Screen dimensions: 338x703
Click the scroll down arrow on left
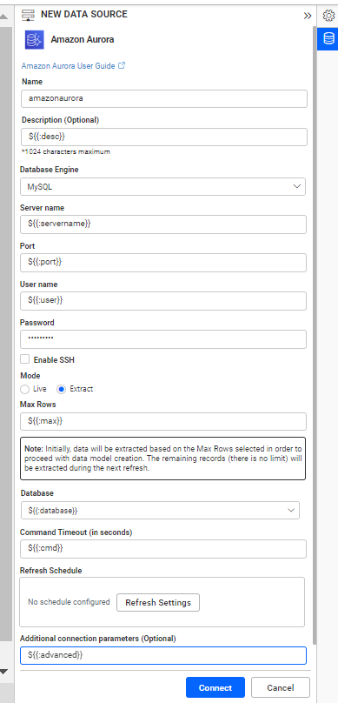(3, 671)
